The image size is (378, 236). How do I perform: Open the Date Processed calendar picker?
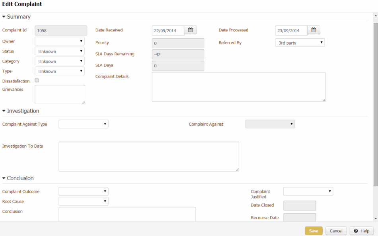tap(313, 30)
